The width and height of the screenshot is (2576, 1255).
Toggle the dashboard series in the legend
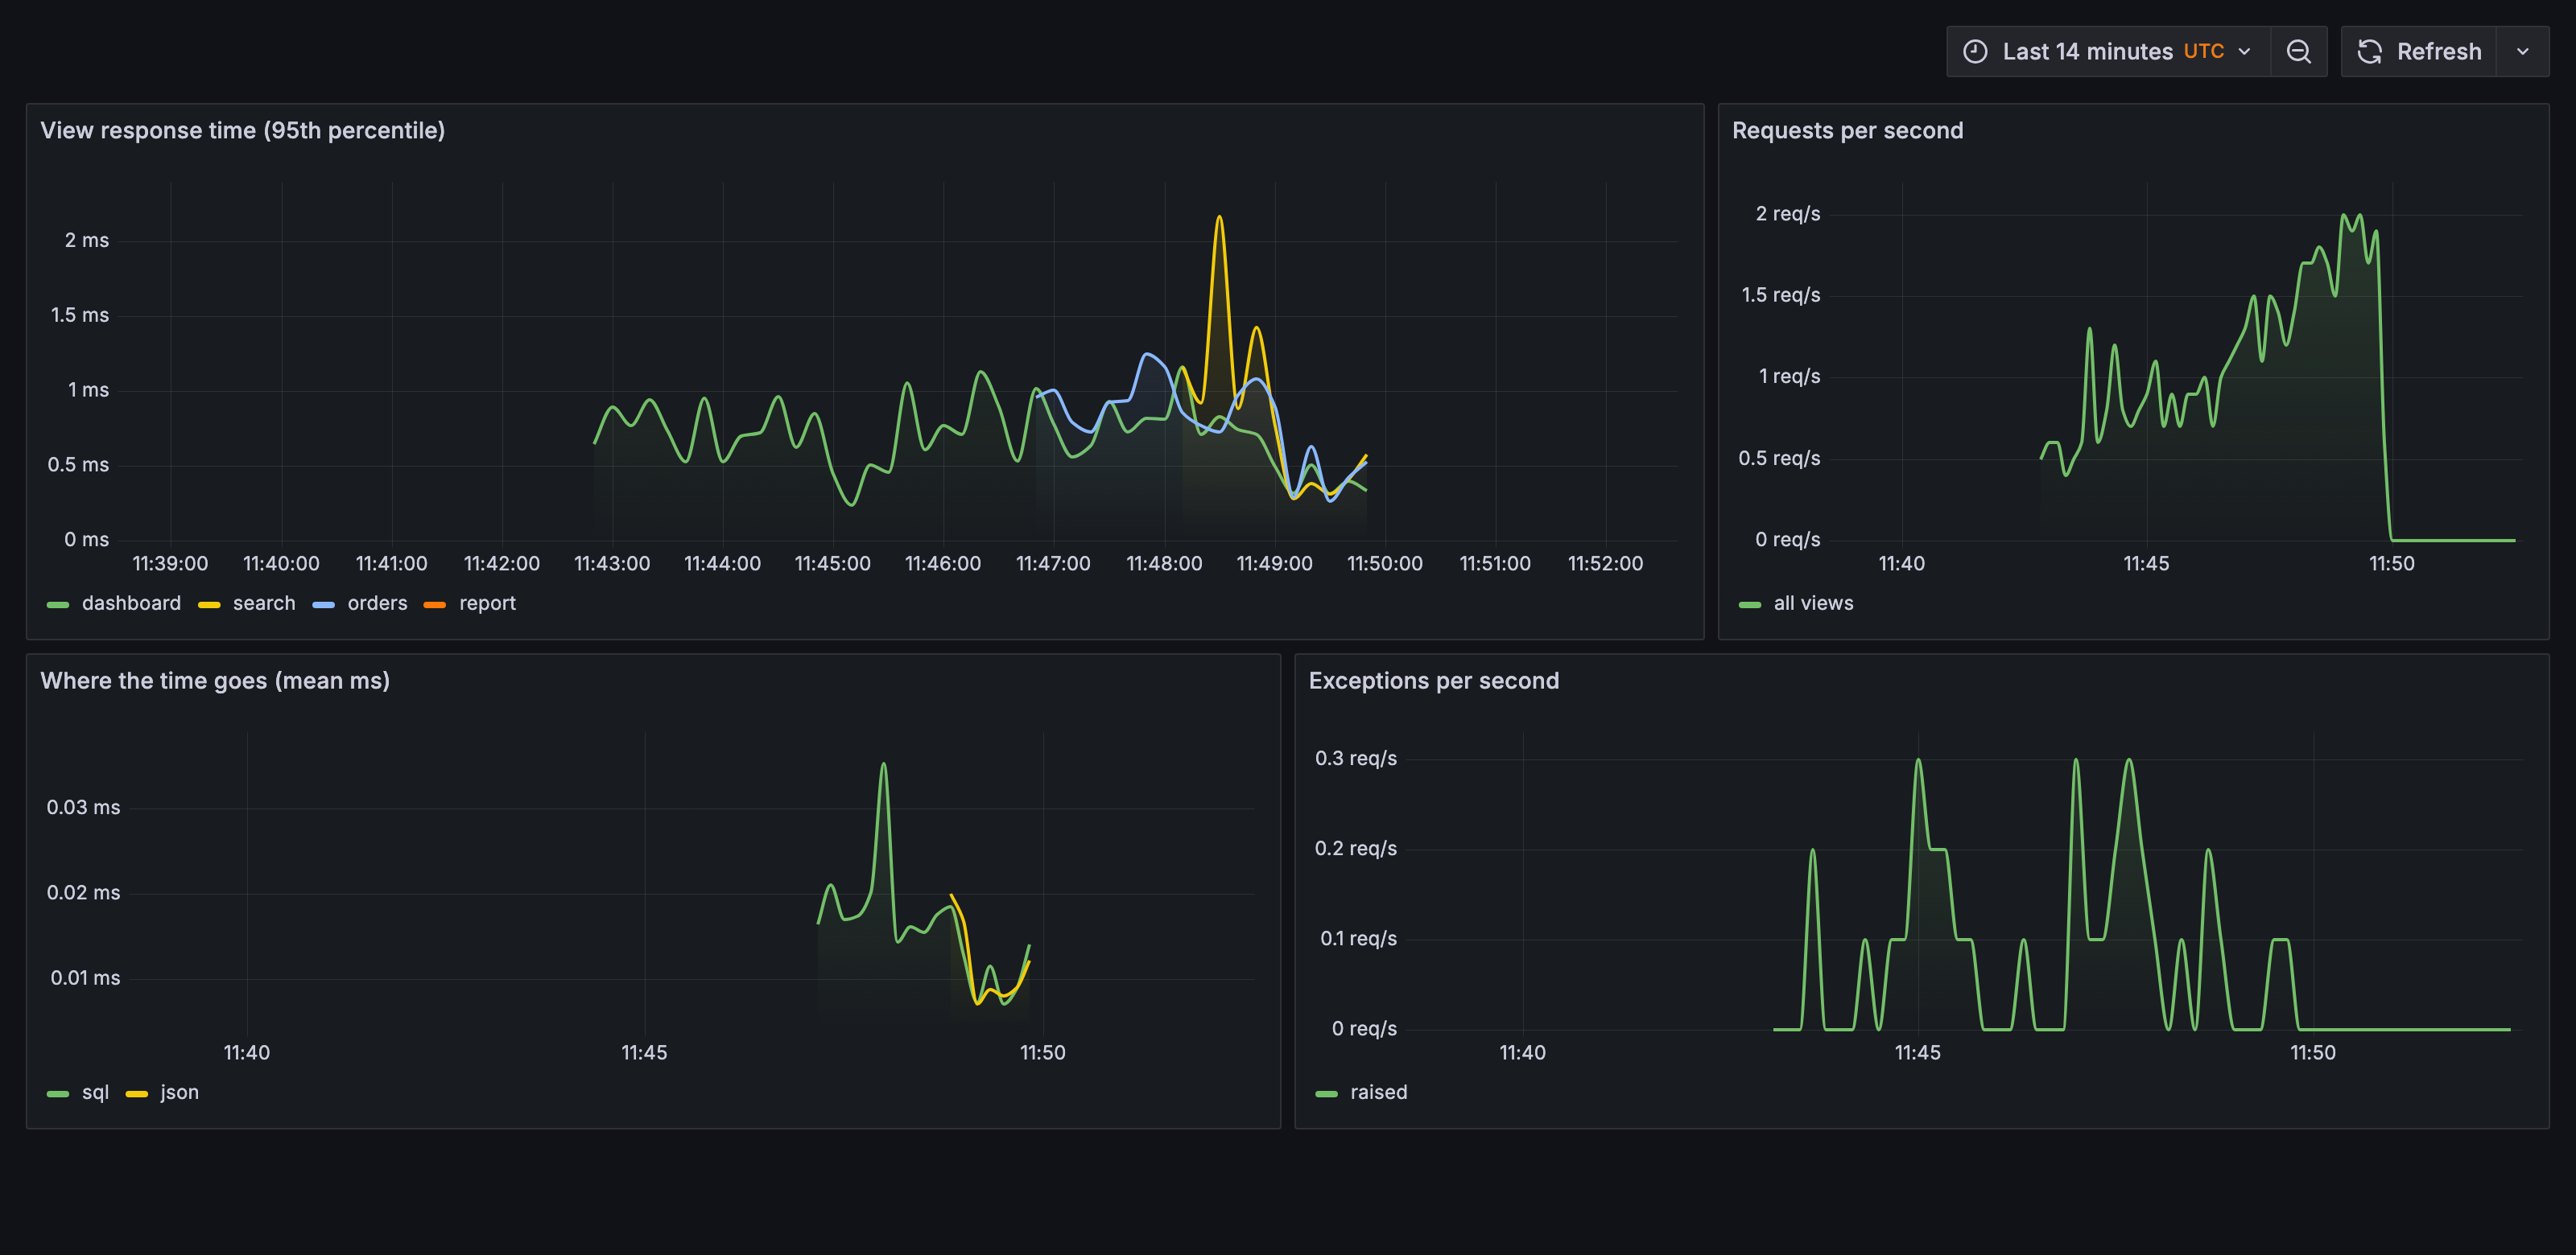point(131,603)
